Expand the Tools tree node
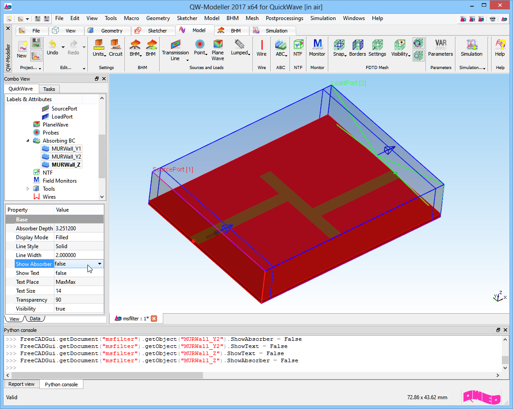The image size is (513, 409). [28, 188]
